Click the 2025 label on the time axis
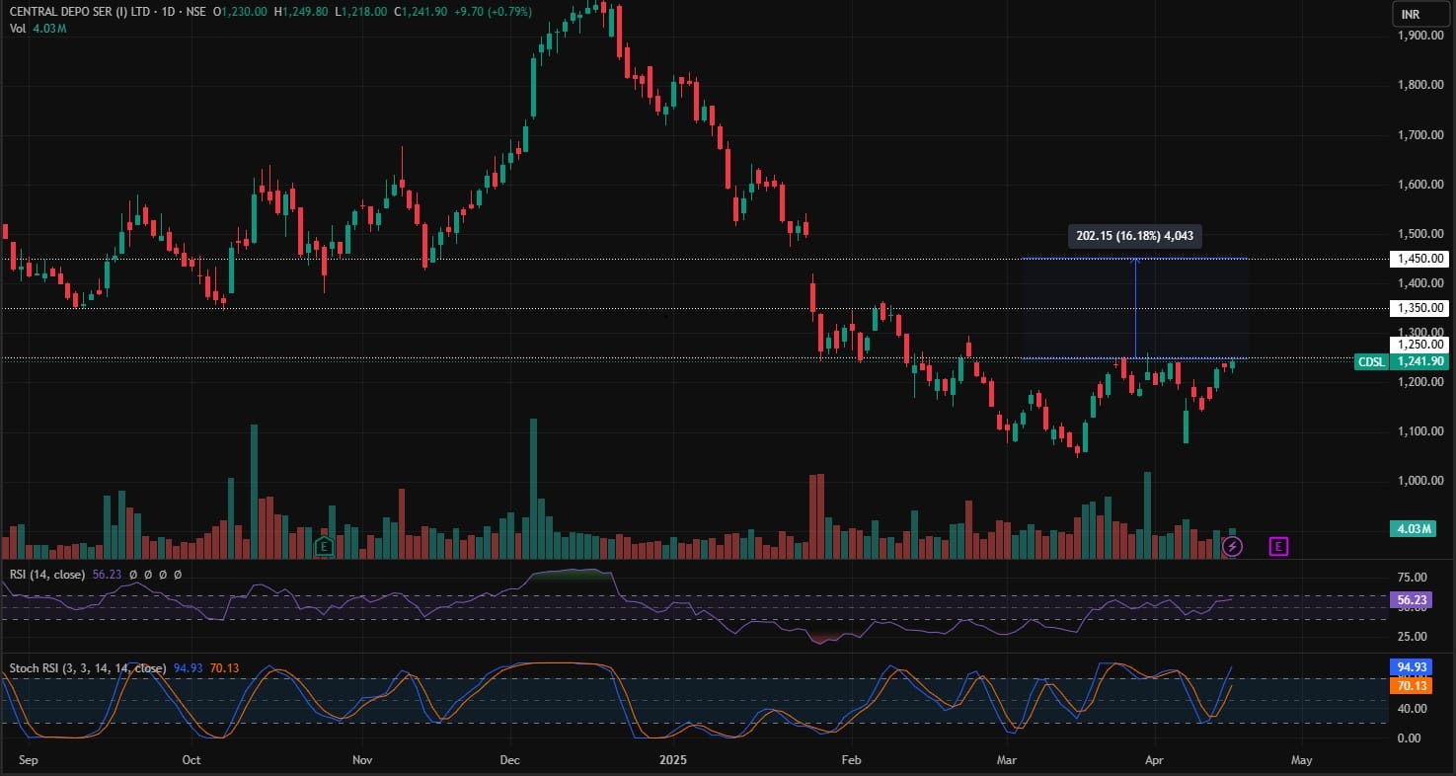1456x776 pixels. [x=672, y=760]
